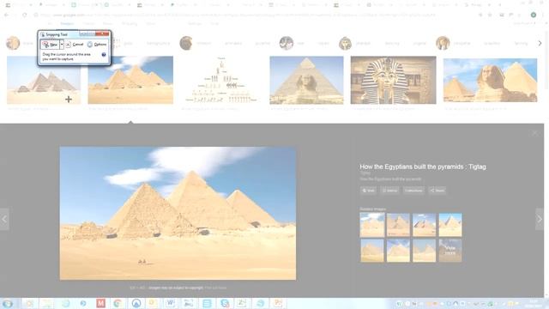Image resolution: width=549 pixels, height=309 pixels.
Task: Select the Tutankhamun mask image result
Action: coord(393,80)
